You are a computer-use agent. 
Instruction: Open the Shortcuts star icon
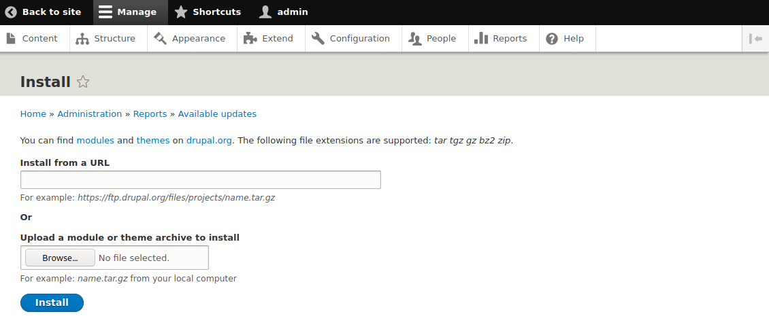click(x=181, y=12)
